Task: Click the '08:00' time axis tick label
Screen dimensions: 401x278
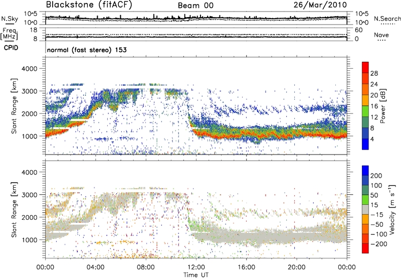Action: (x=145, y=267)
